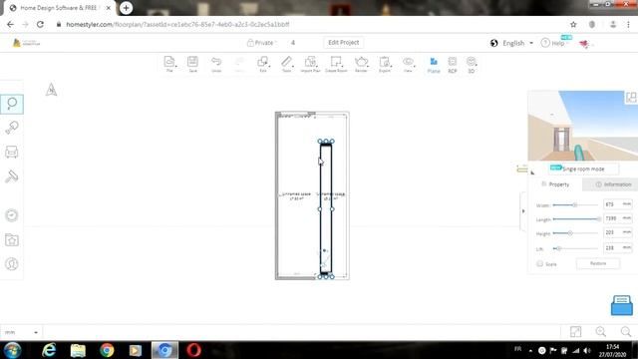The width and height of the screenshot is (638, 359).
Task: Click the Length value field
Action: click(612, 218)
